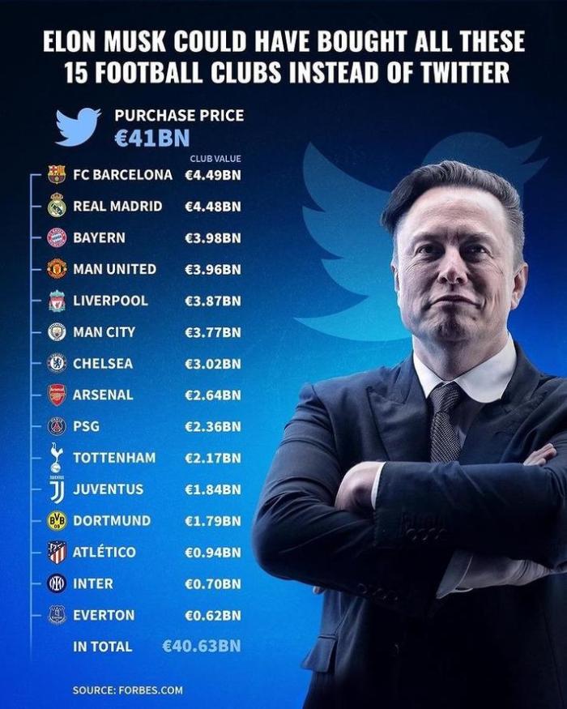Click the Juventus J logo
567x709 pixels.
(x=56, y=489)
